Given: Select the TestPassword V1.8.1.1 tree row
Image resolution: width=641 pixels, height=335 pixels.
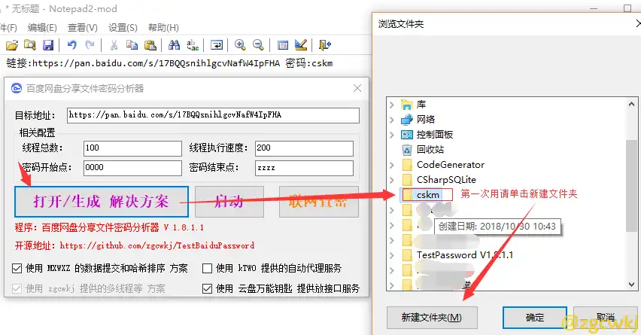Looking at the screenshot, I should (465, 255).
